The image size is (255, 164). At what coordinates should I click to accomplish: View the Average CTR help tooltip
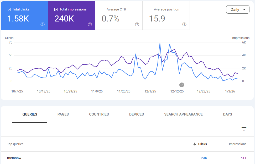pos(137,24)
